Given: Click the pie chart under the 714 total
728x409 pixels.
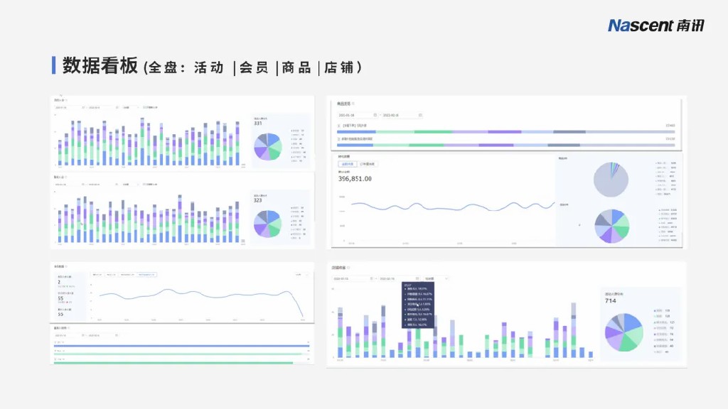Looking at the screenshot, I should coord(624,332).
